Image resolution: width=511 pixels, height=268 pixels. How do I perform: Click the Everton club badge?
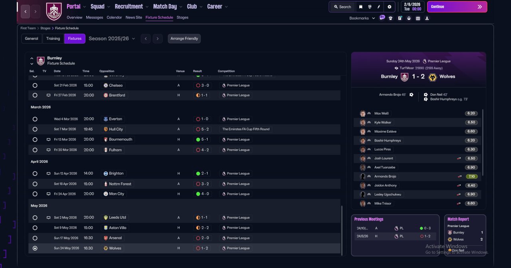tap(106, 119)
